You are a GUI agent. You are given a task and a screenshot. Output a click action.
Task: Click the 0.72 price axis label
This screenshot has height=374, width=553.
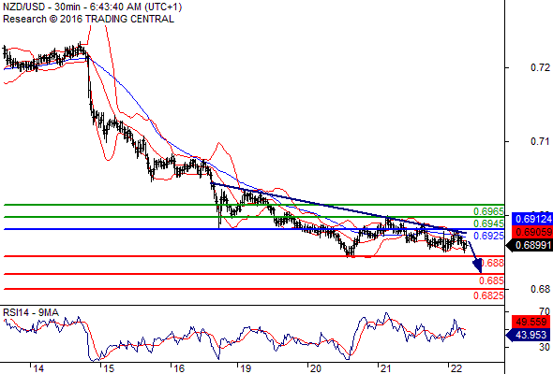click(540, 67)
